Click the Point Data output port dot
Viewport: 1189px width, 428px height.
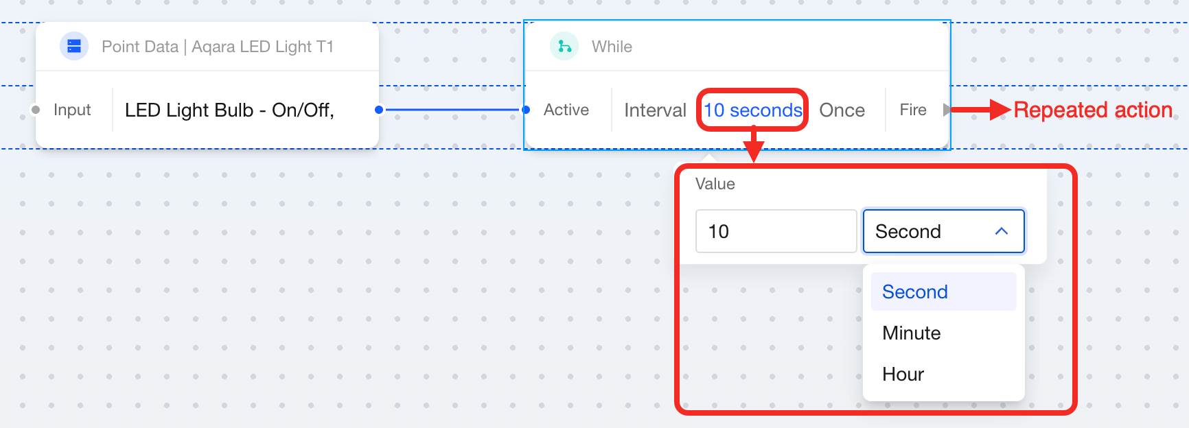(x=379, y=110)
